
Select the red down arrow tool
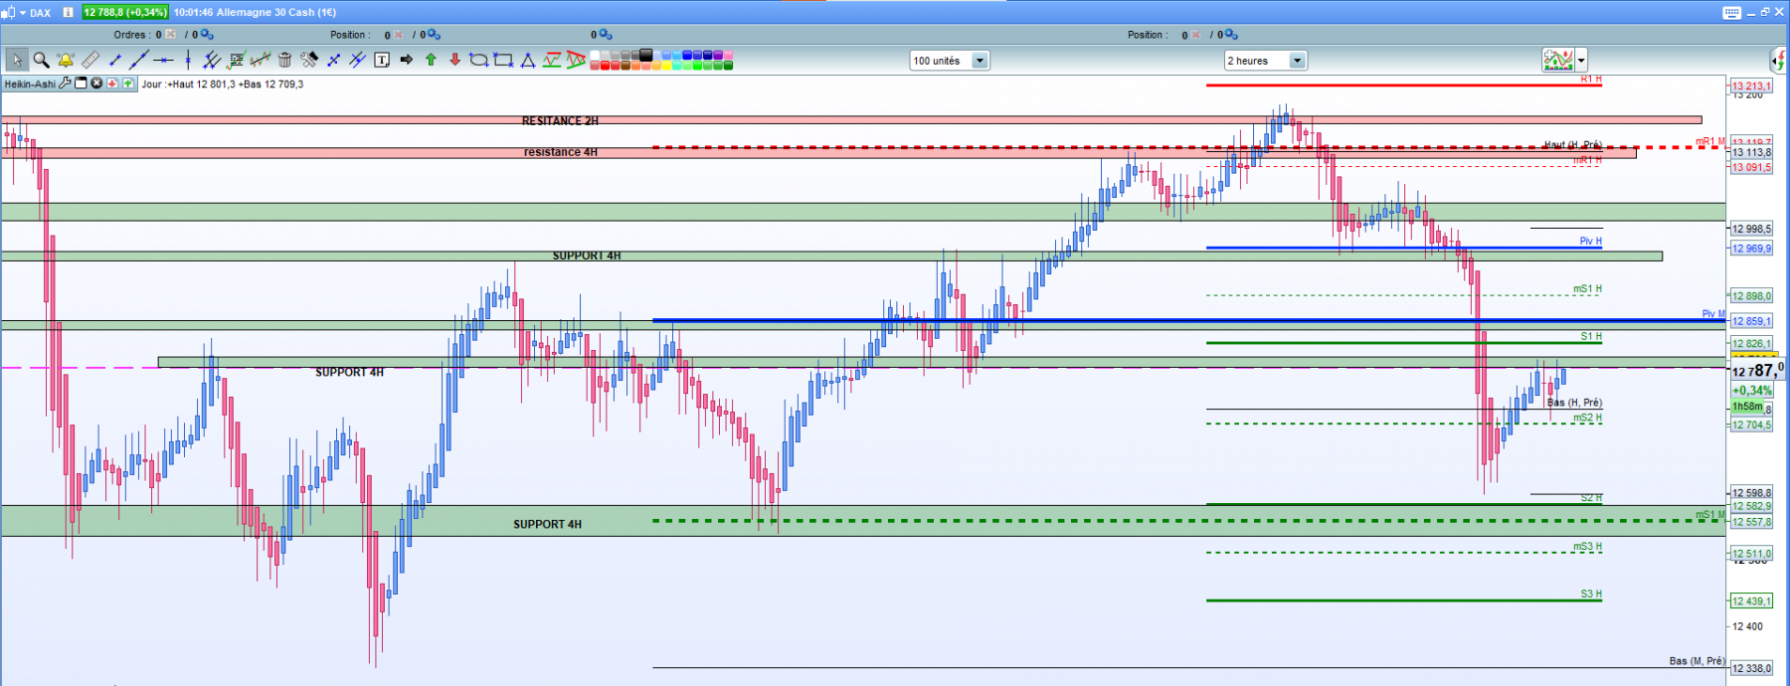pyautogui.click(x=454, y=60)
